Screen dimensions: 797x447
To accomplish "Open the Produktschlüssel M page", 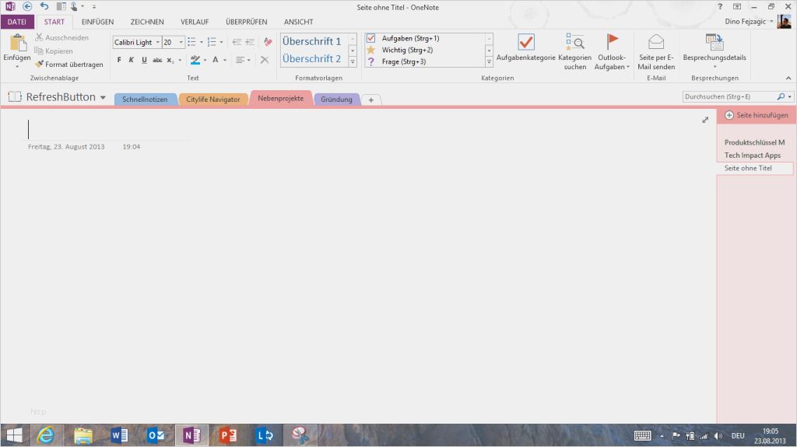I will pos(755,142).
